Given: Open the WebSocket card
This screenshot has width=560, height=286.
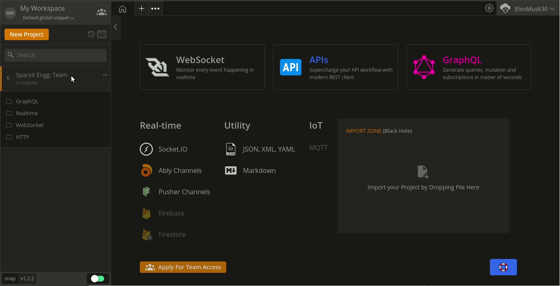Looking at the screenshot, I should 202,67.
